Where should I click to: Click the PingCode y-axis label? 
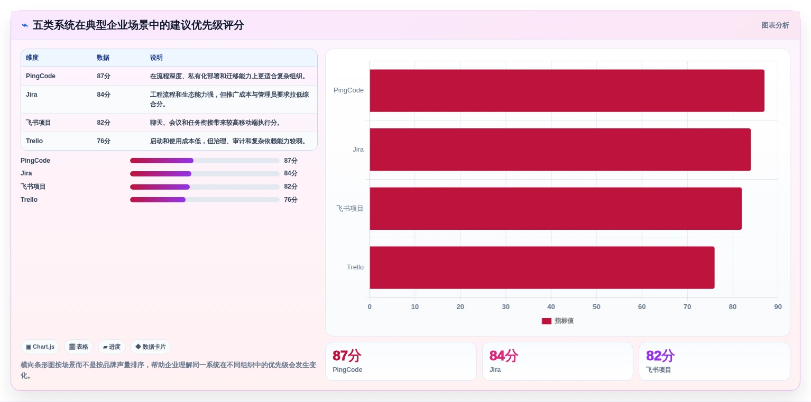[x=348, y=90]
